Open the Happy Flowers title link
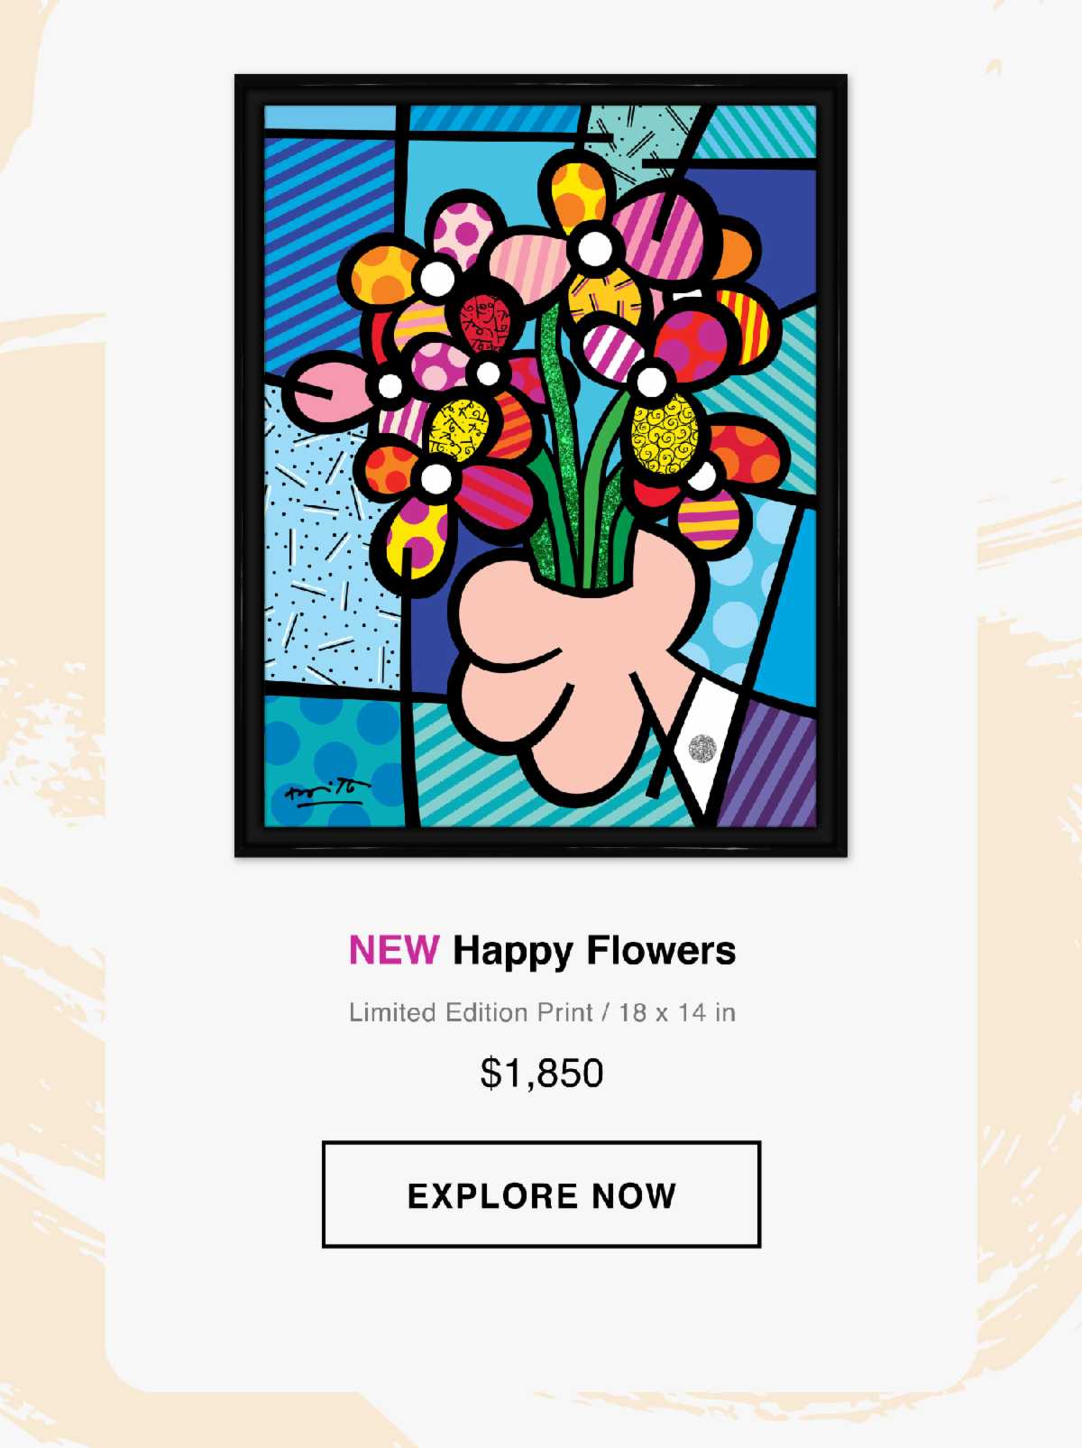This screenshot has width=1082, height=1448. pos(594,951)
